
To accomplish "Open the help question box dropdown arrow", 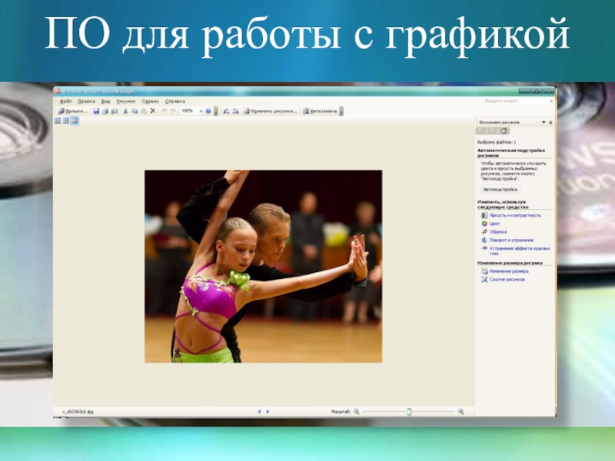I will [550, 101].
